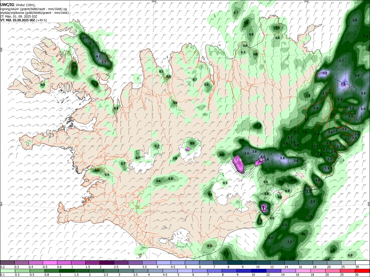This screenshot has width=370, height=277.
Task: Click the "30" label in the upper legend row
Action: click(357, 267)
